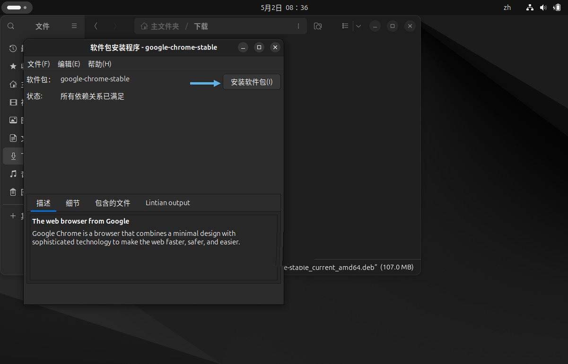
Task: Click the network indicator in the system tray
Action: (x=530, y=7)
